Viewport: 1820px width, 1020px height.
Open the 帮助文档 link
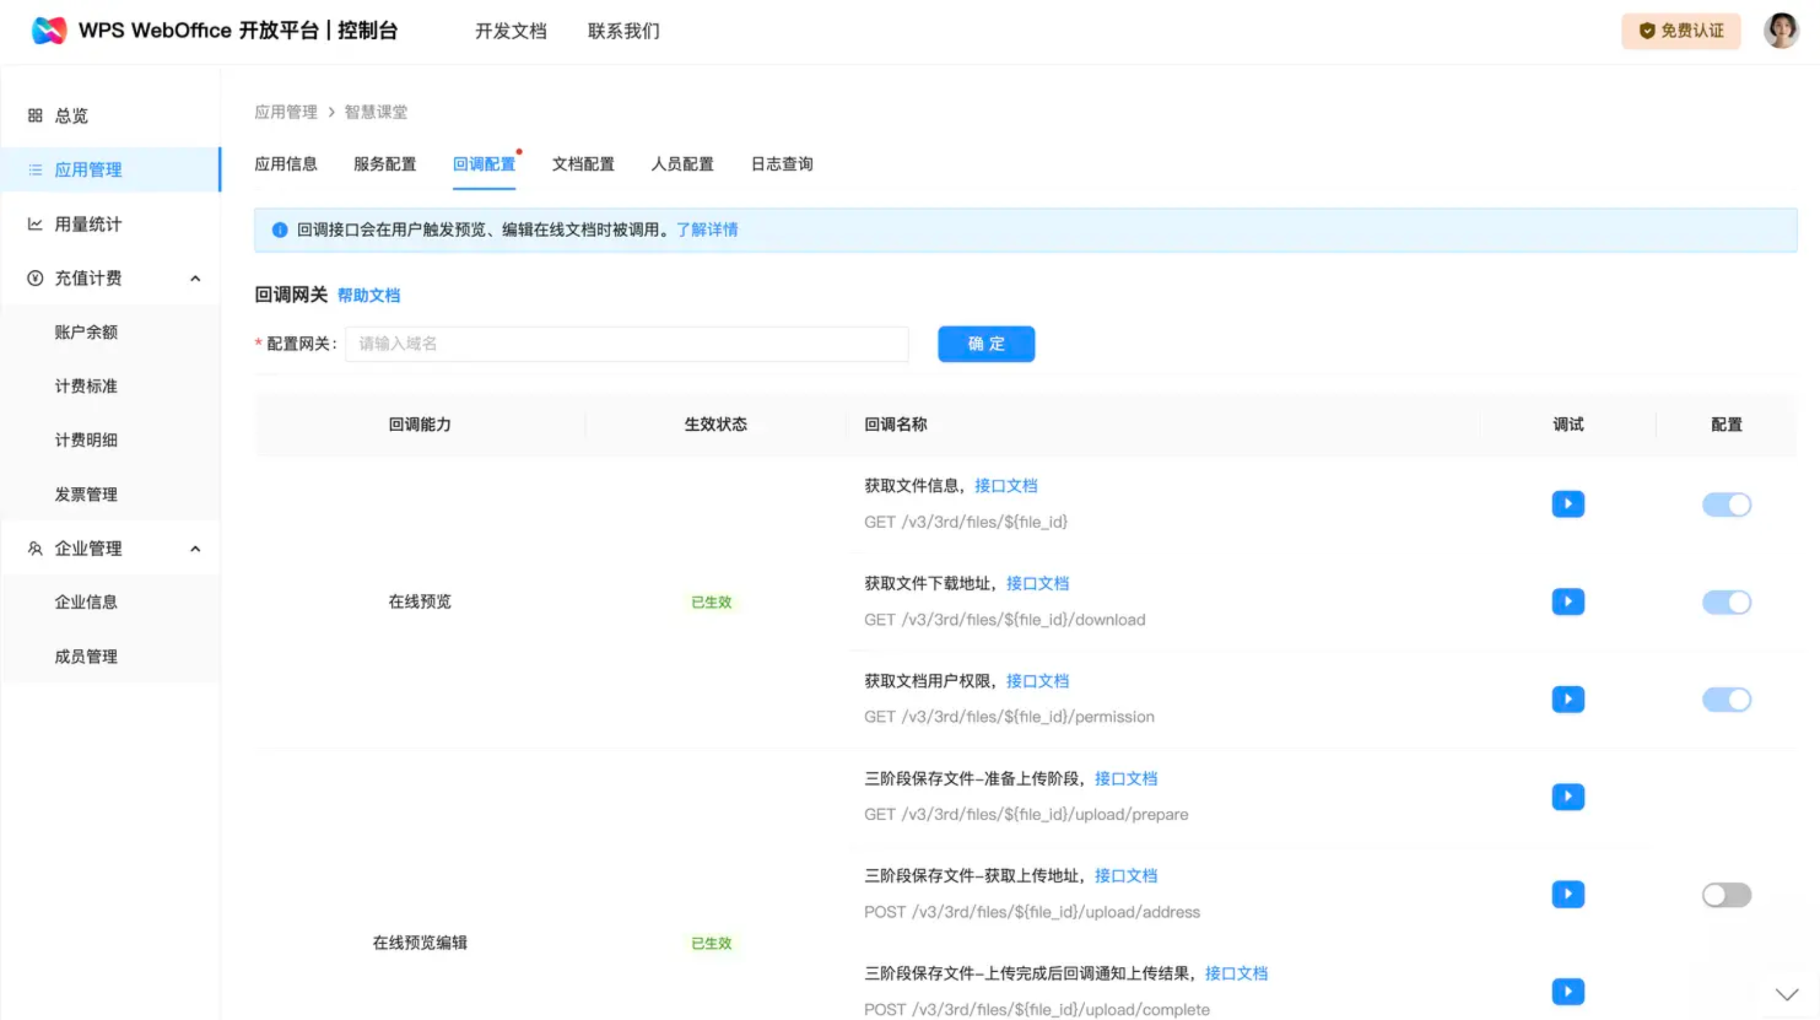(368, 295)
